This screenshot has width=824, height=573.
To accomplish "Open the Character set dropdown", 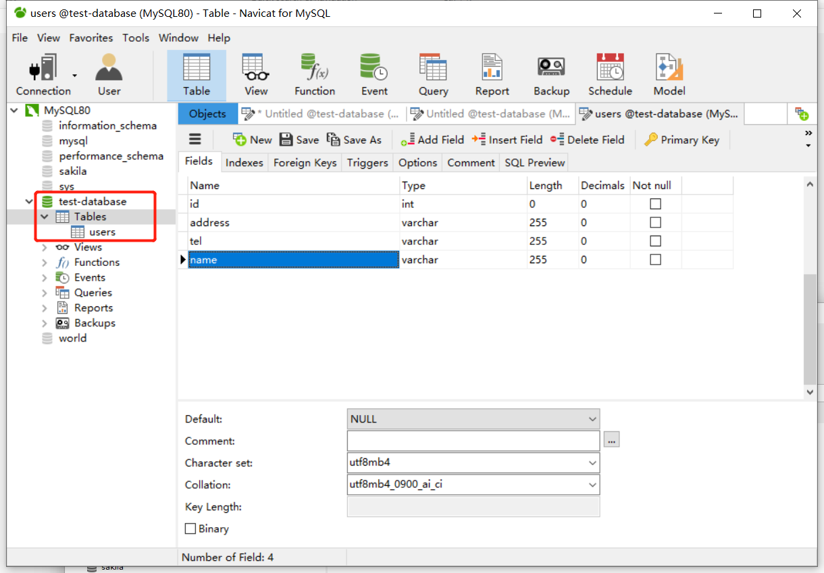I will [x=592, y=463].
